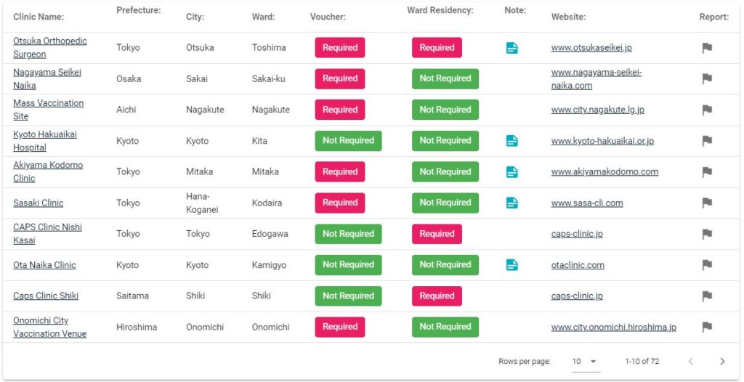Click Not Required voucher badge for Ota Naika
Viewport: 744px width, 382px height.
[348, 265]
